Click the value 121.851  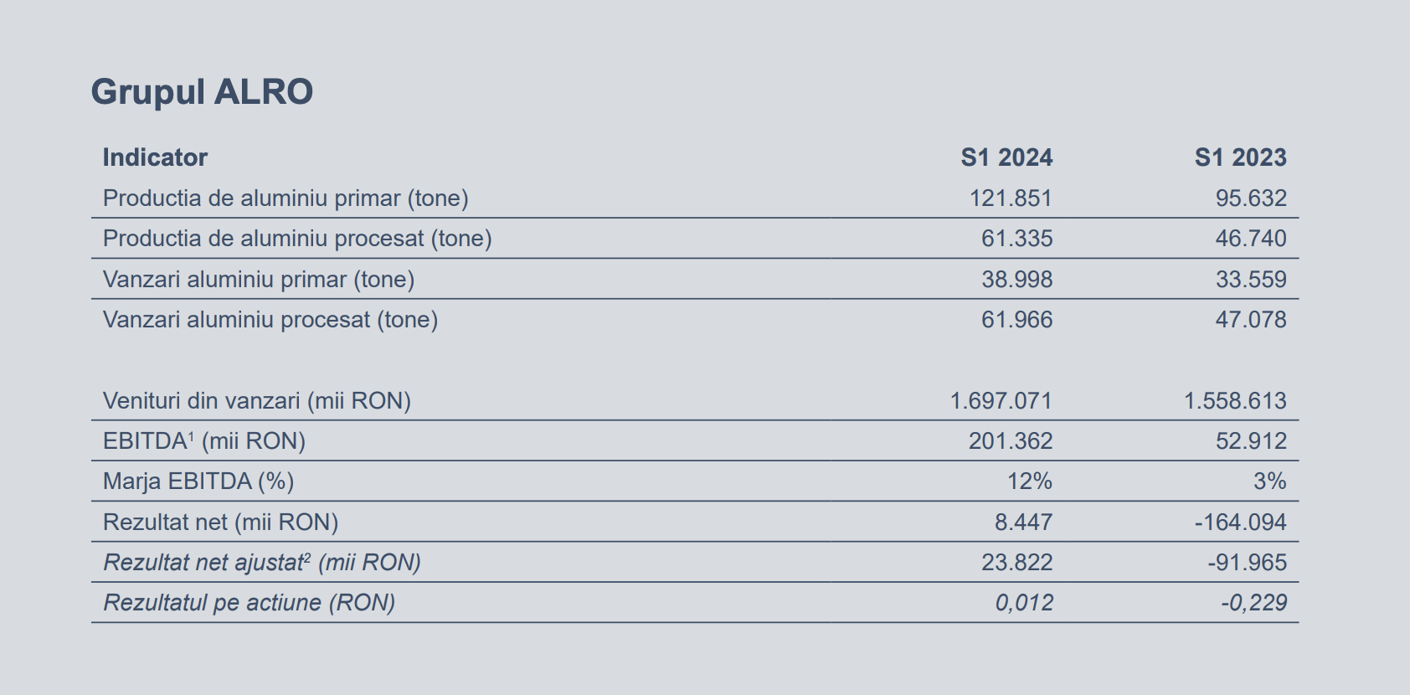click(x=1011, y=198)
